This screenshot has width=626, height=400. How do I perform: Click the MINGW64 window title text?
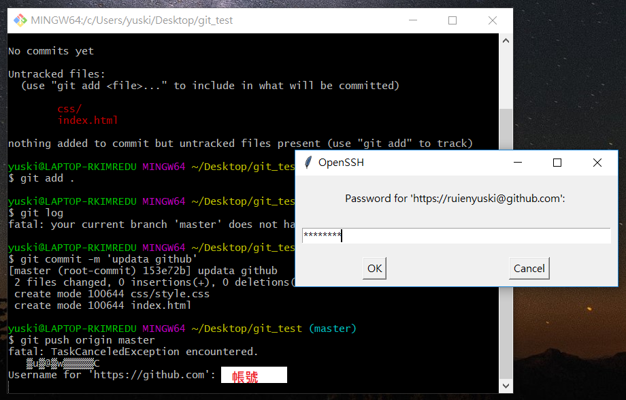pyautogui.click(x=132, y=20)
